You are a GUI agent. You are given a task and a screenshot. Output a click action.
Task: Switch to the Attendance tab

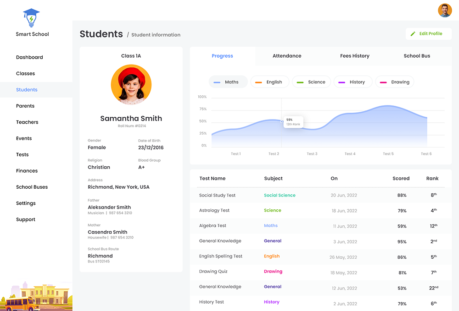tap(287, 55)
